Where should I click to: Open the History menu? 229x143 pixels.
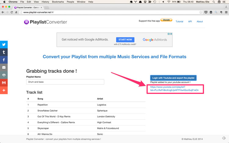45,2
